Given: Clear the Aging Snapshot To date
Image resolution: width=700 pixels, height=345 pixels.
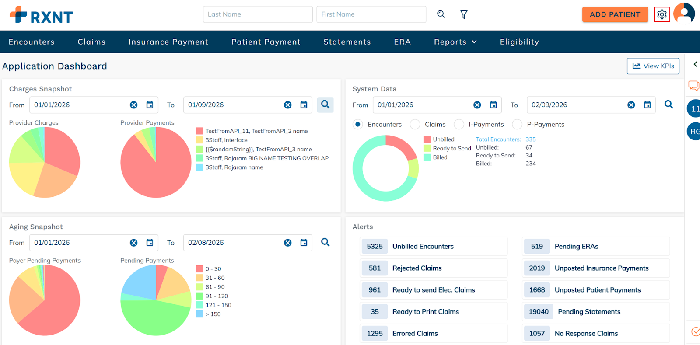Looking at the screenshot, I should pyautogui.click(x=287, y=243).
